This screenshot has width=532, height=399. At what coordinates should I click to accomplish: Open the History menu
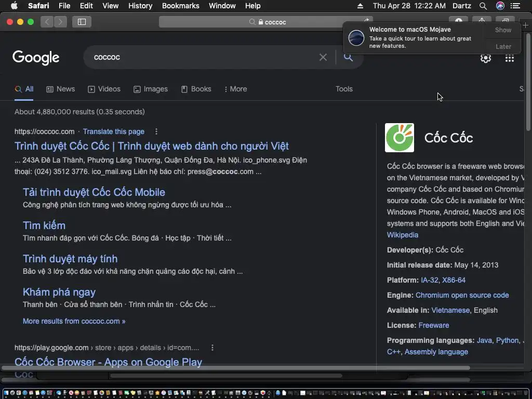(140, 6)
